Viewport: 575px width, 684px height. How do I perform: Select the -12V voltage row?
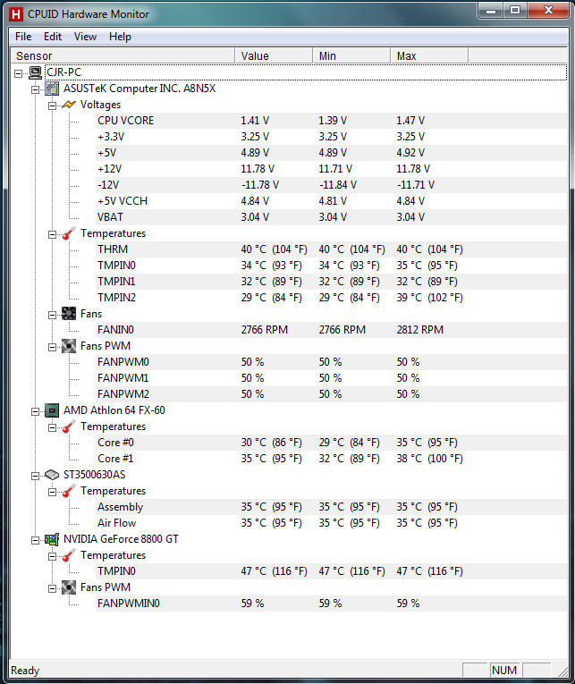coord(331,185)
